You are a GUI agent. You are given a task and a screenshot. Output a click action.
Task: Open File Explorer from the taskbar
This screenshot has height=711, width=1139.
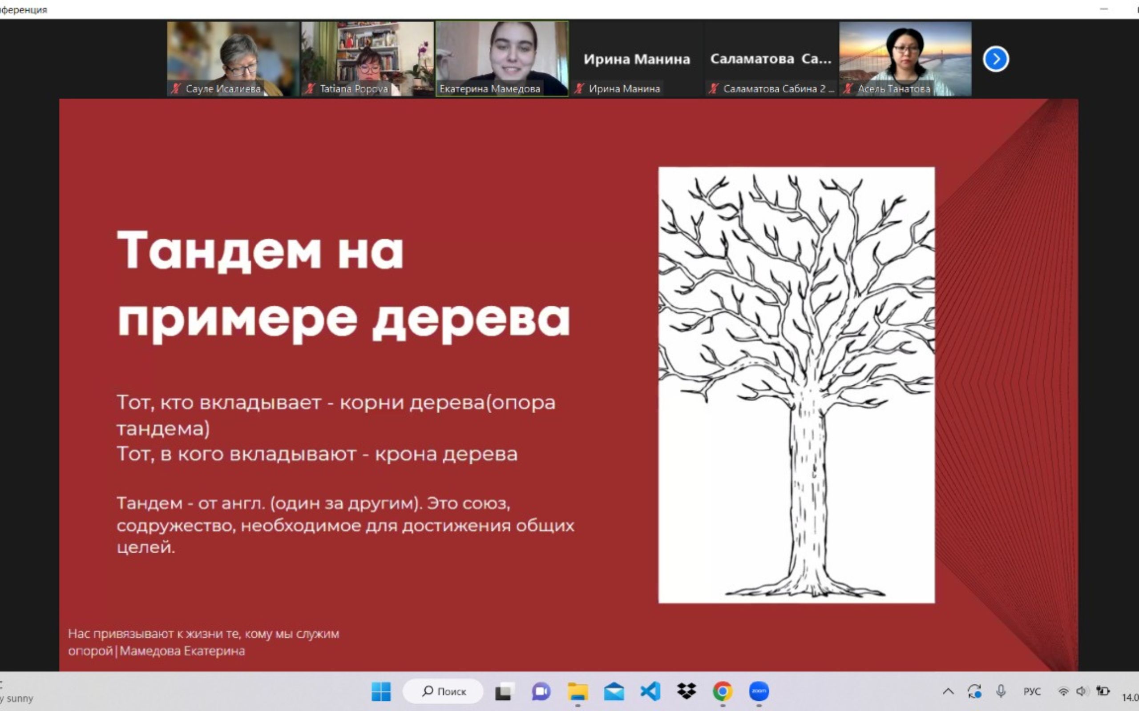click(x=578, y=691)
